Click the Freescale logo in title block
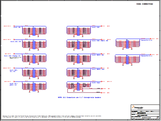 pos(138,107)
